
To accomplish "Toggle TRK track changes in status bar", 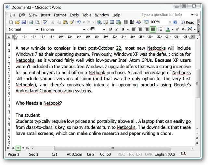I will point(130,154).
